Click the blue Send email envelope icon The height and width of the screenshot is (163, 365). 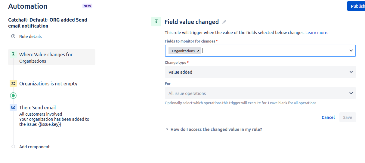13,107
